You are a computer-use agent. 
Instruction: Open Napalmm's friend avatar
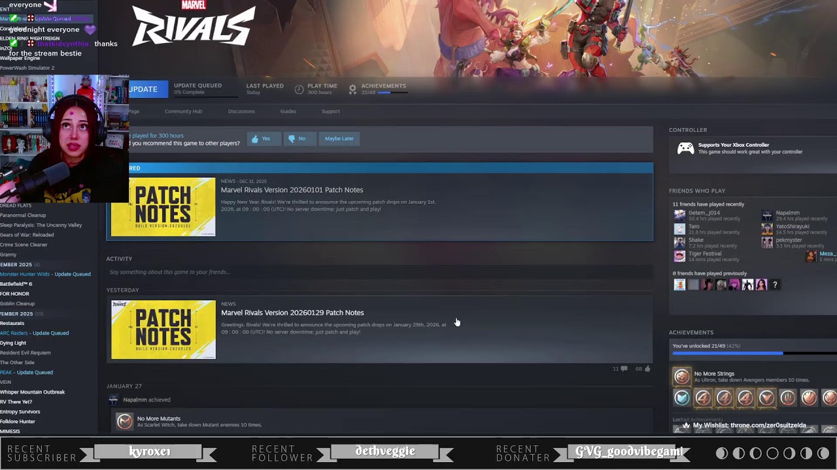tap(767, 215)
